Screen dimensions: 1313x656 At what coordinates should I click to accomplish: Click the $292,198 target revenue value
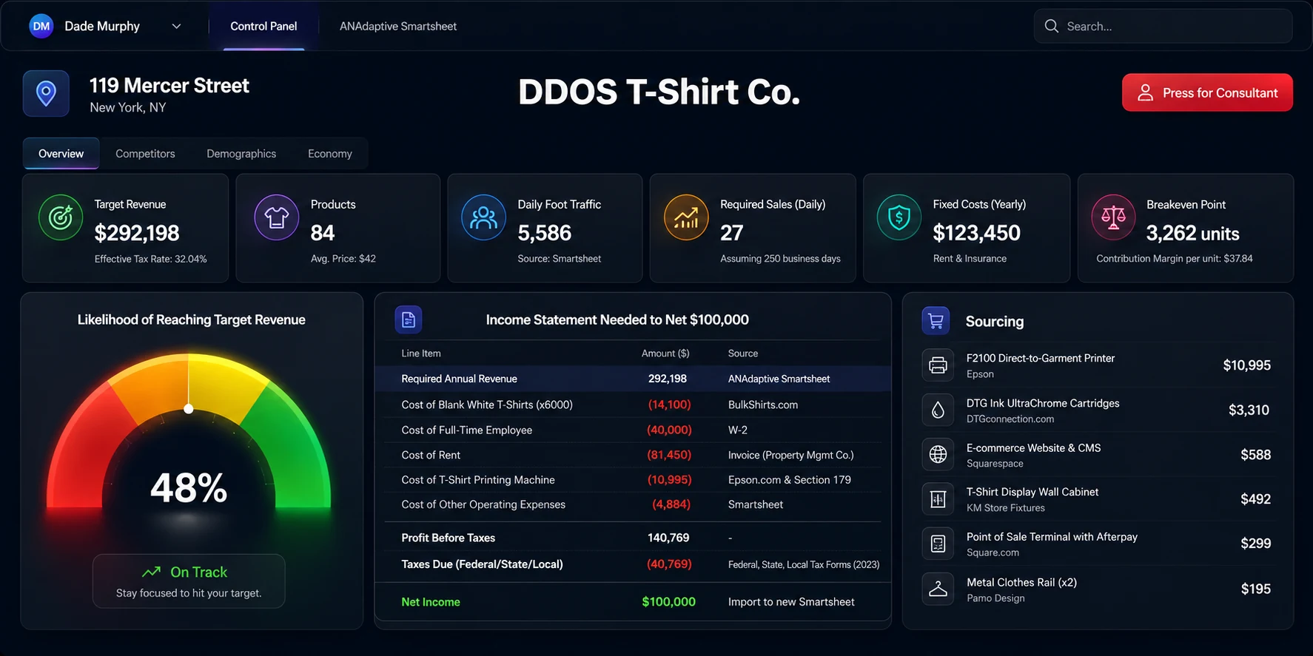pyautogui.click(x=137, y=233)
